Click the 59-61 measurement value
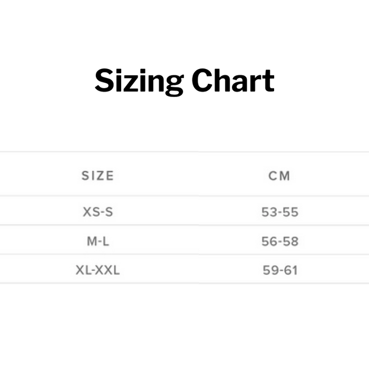369x369 pixels. (x=280, y=270)
